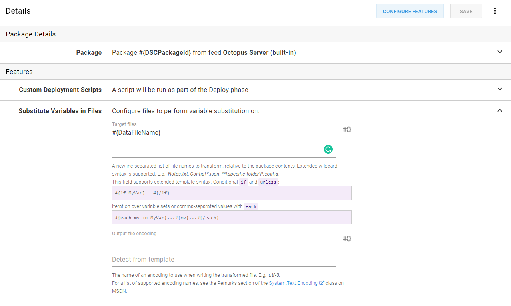Expand Custom Deployment Scripts chevron

pyautogui.click(x=499, y=89)
